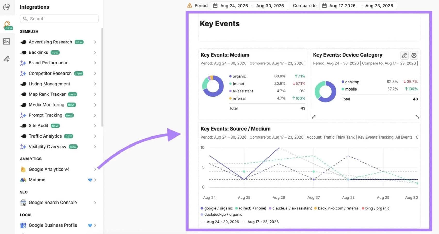Expand the Competitor Research chevron

click(x=95, y=74)
